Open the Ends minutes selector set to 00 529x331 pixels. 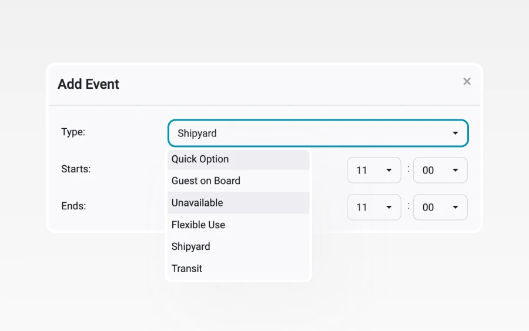[x=440, y=207]
